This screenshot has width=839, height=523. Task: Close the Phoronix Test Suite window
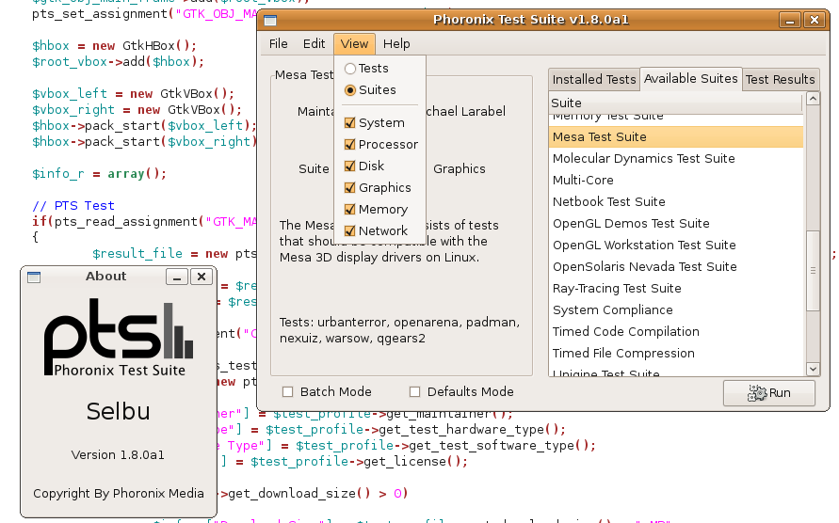point(815,21)
